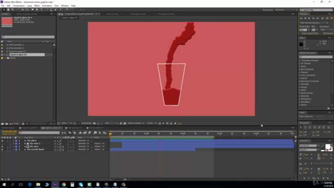Viewport: 334px width, 188px height.
Task: Open the Animation menu
Action: (47, 6)
